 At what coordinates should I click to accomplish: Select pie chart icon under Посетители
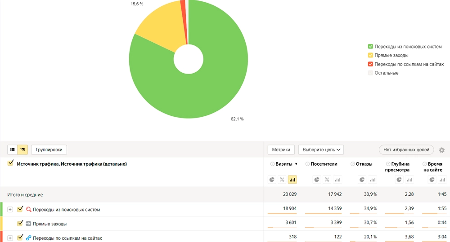pos(316,180)
